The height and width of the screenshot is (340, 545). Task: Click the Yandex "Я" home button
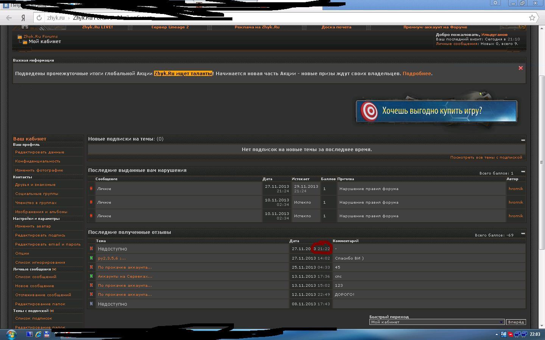(x=23, y=18)
